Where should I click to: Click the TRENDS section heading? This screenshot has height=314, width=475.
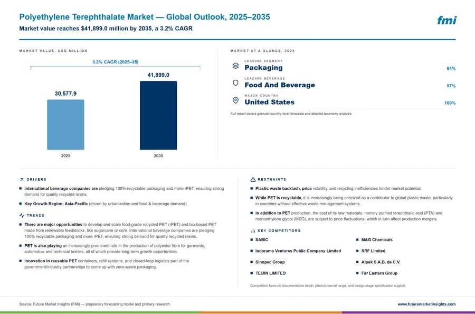pos(35,215)
